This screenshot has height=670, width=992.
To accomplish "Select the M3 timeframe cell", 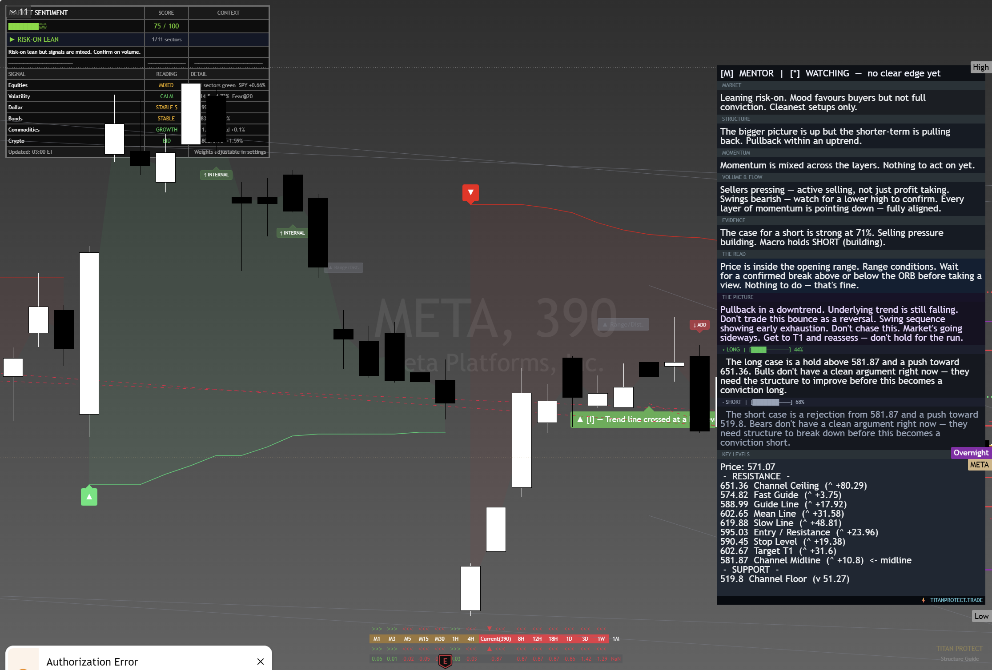I will point(392,639).
